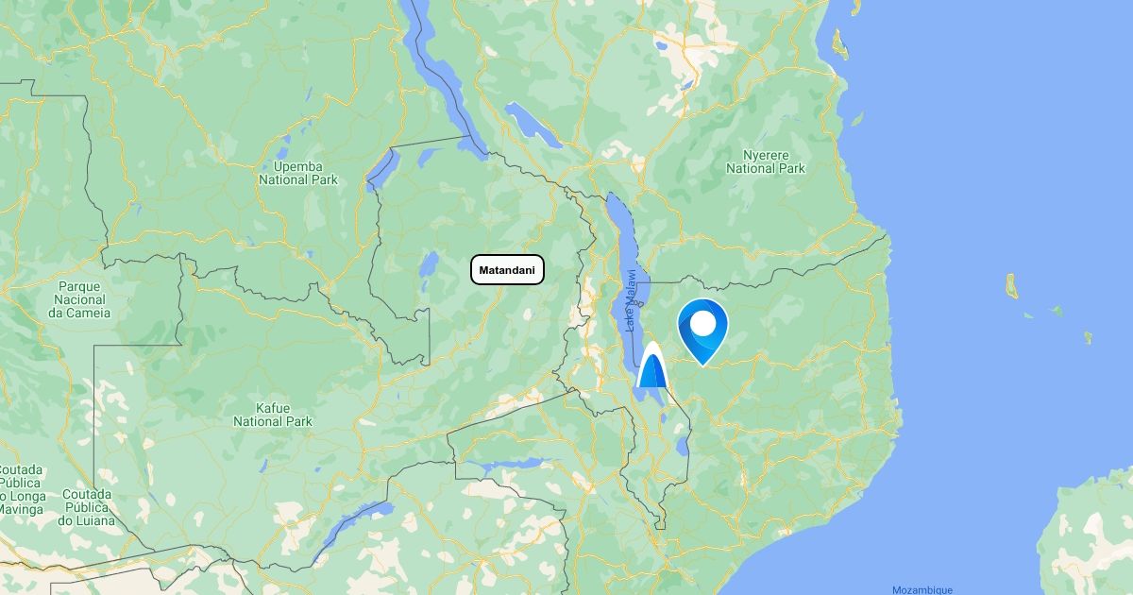Click Lake Bangweulu, northwest of the Matandani label
1133x595 pixels.
click(429, 263)
